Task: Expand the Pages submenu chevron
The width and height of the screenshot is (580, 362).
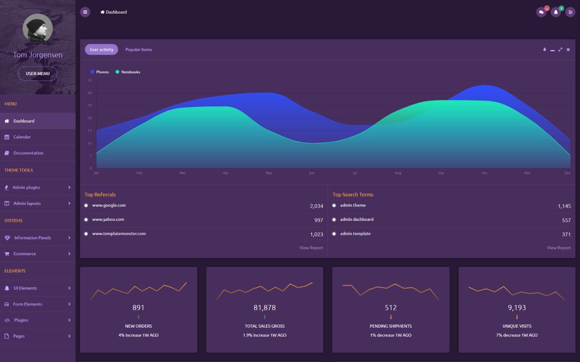Action: click(x=69, y=336)
